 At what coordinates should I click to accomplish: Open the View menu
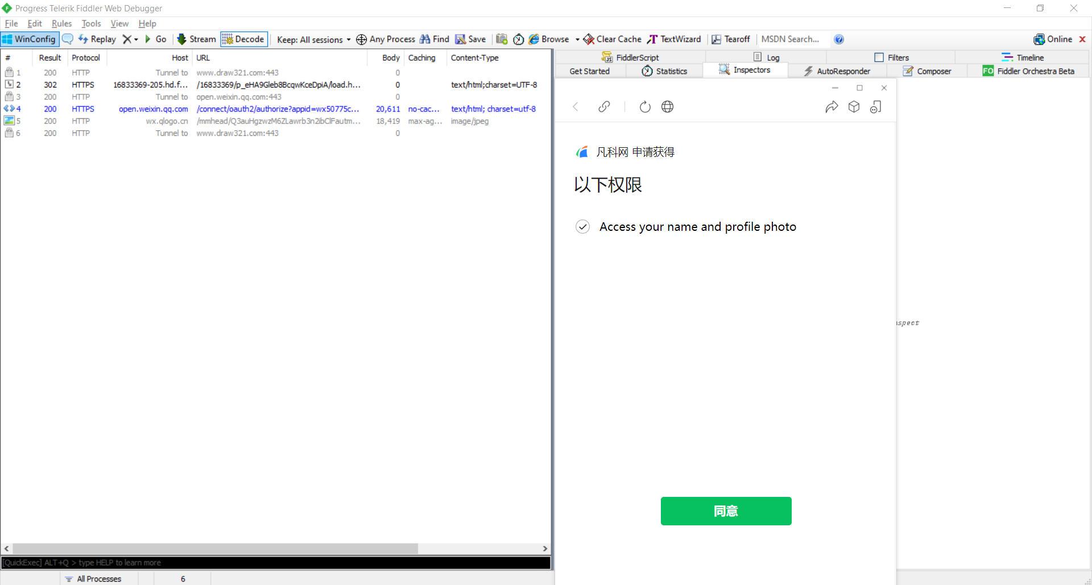click(119, 24)
